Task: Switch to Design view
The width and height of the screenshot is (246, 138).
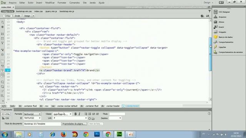Action: point(27,16)
